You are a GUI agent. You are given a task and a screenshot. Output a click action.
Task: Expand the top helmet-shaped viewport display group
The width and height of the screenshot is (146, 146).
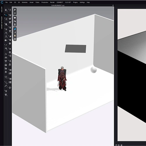(x=15, y=10)
